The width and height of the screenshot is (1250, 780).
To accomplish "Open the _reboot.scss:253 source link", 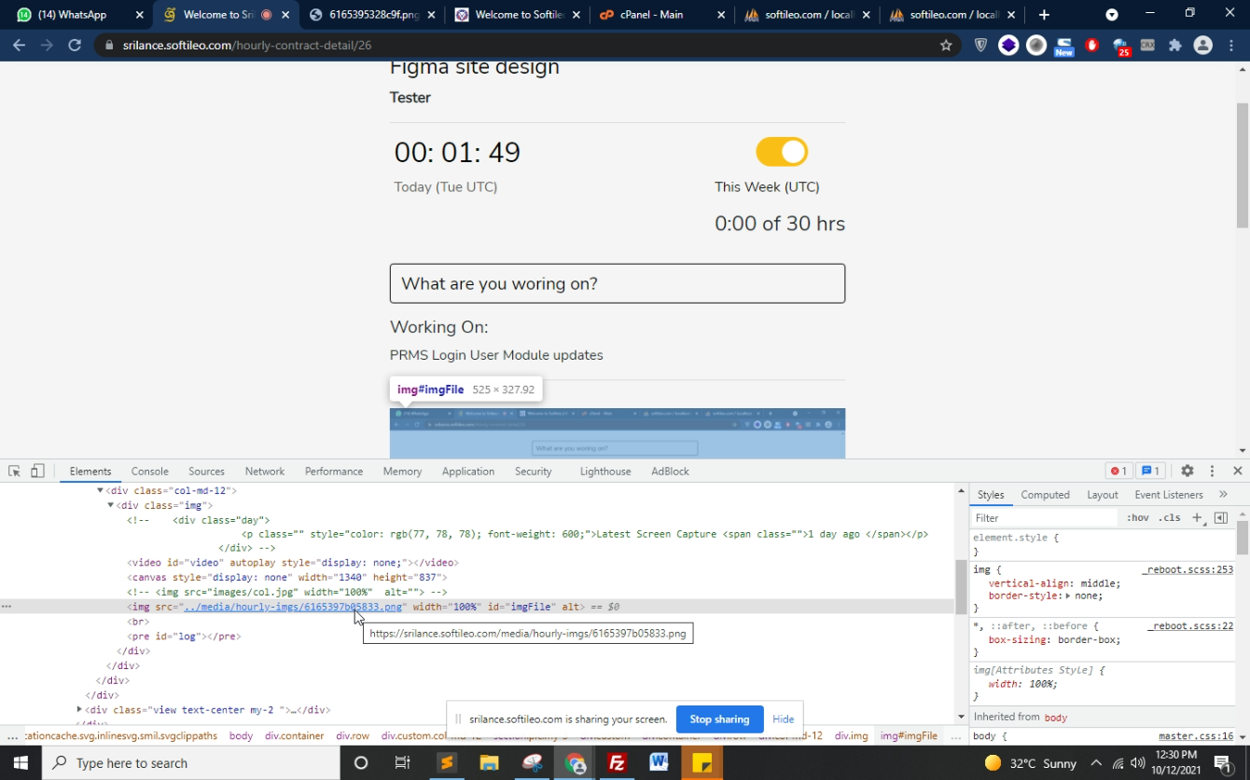I will click(1187, 569).
